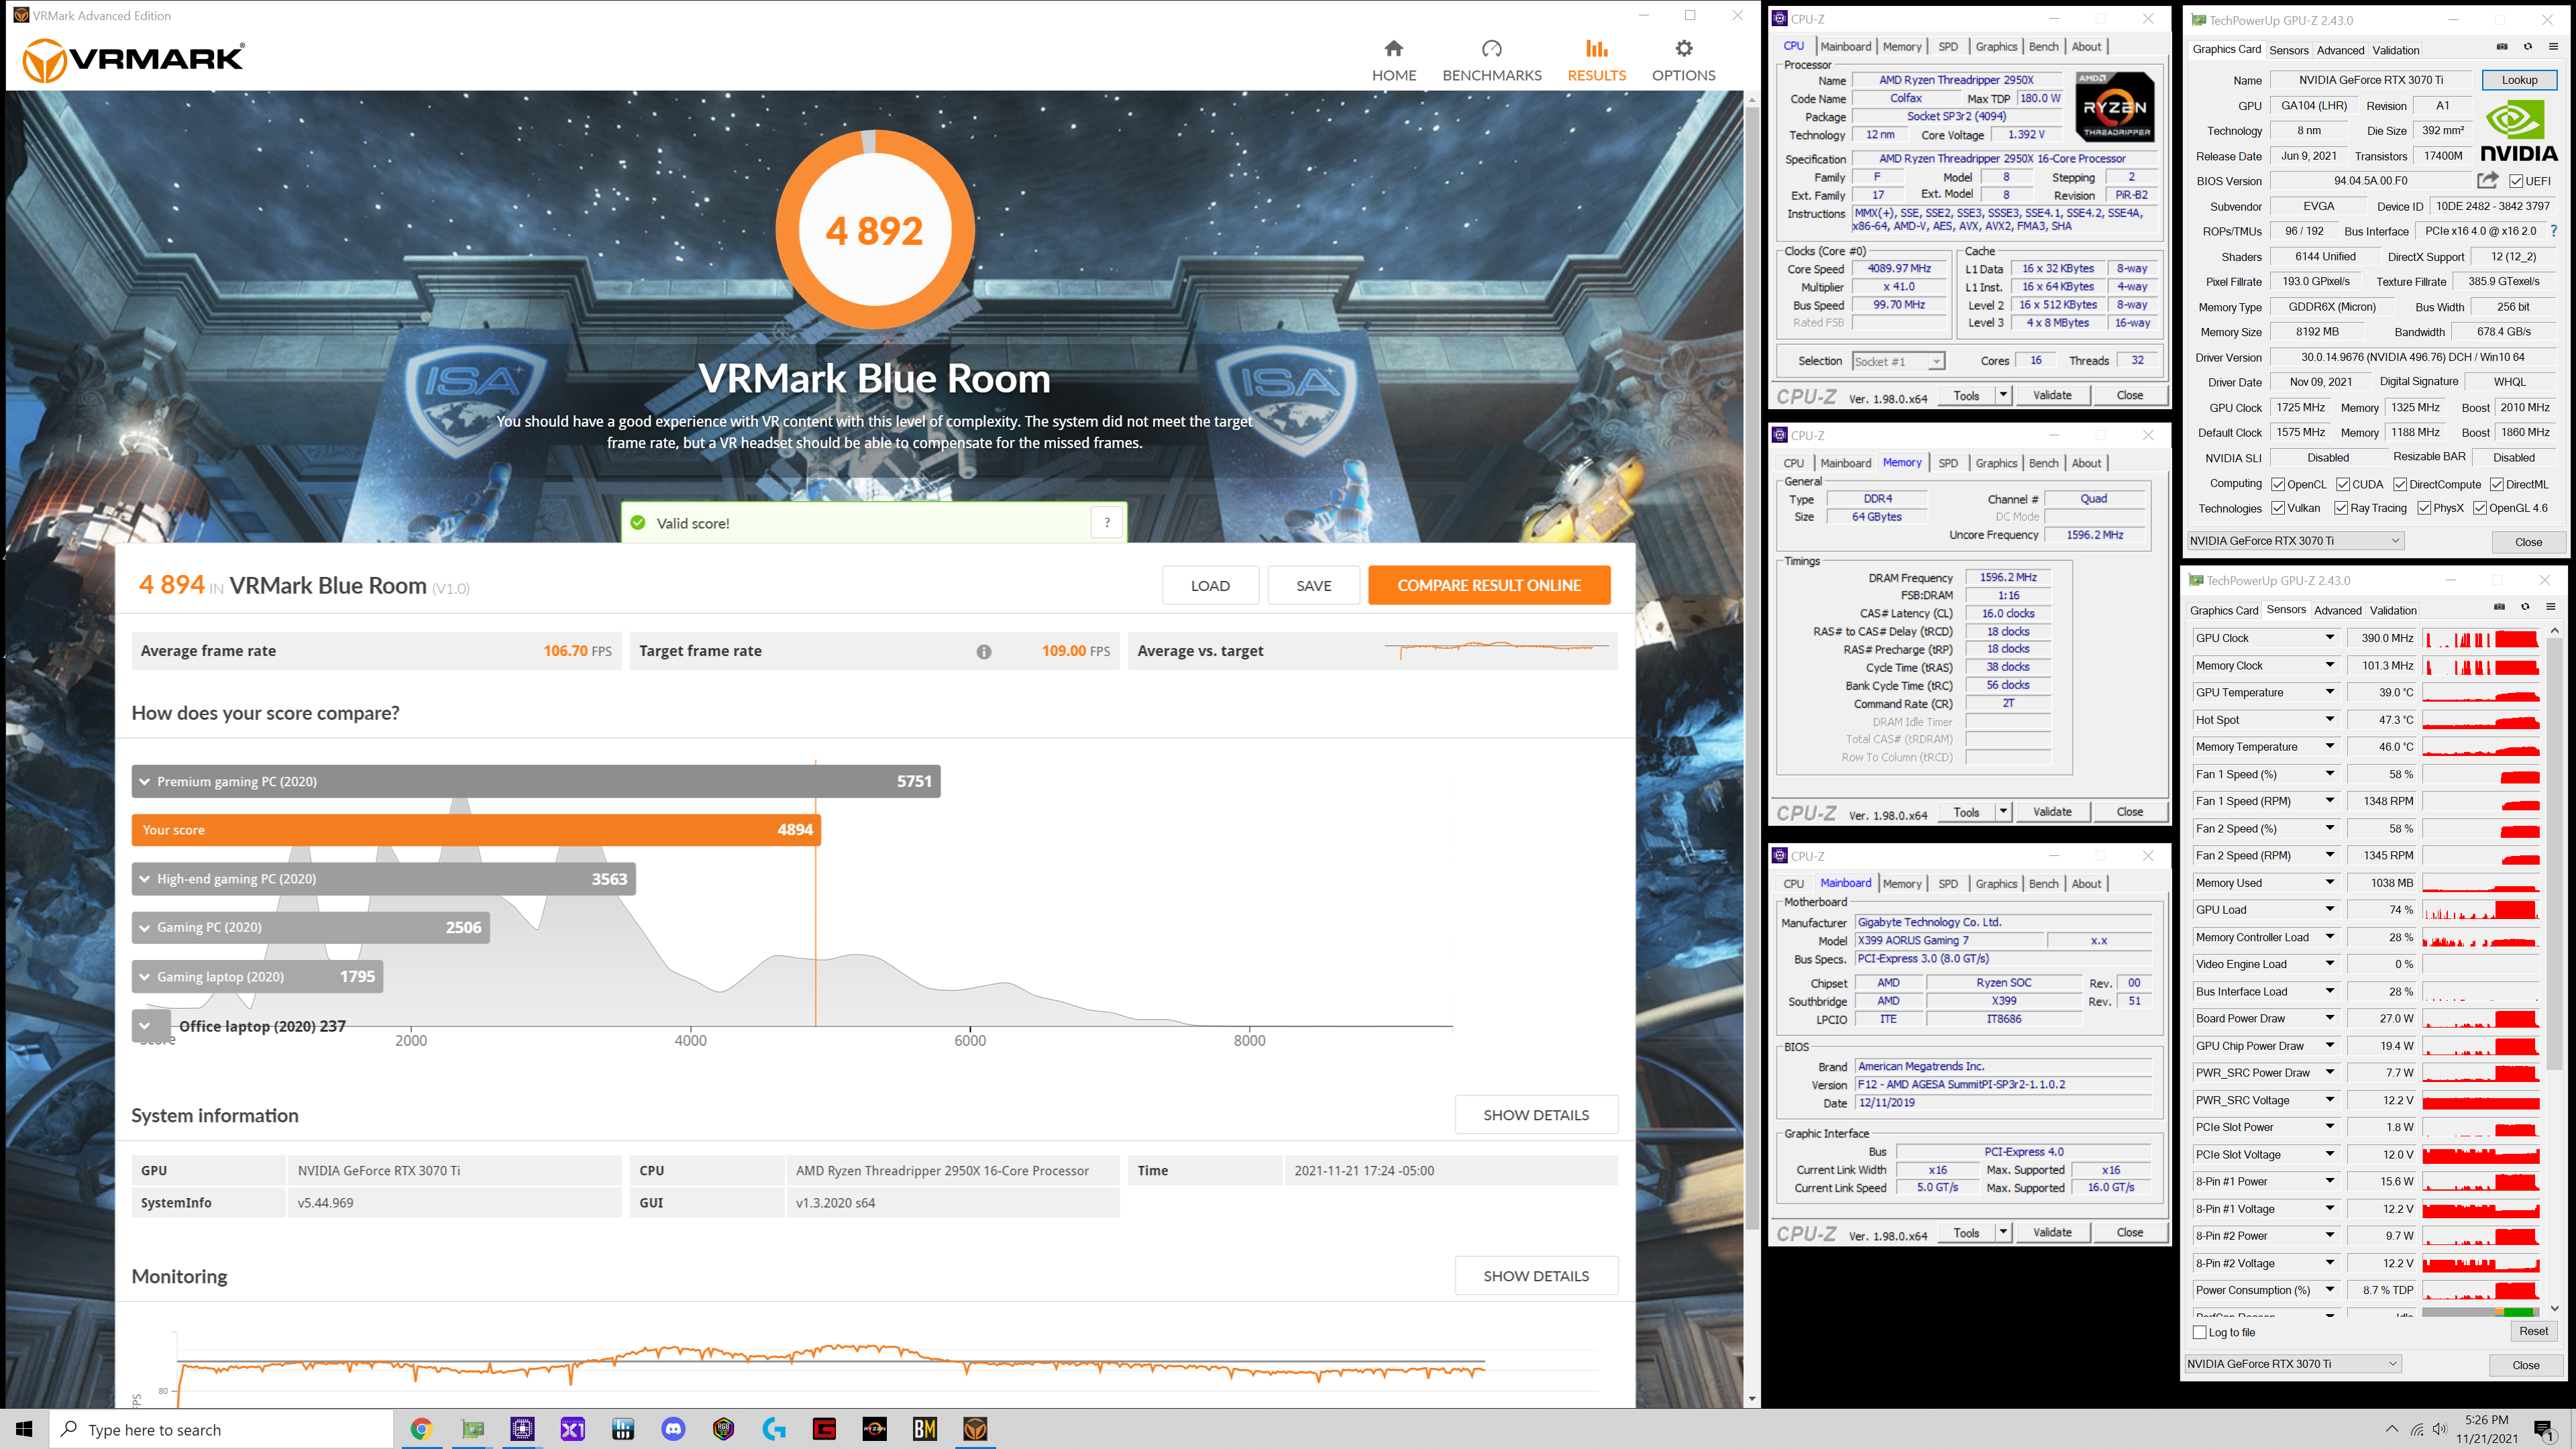Toggle the OpenCL checkbox

pyautogui.click(x=2278, y=484)
